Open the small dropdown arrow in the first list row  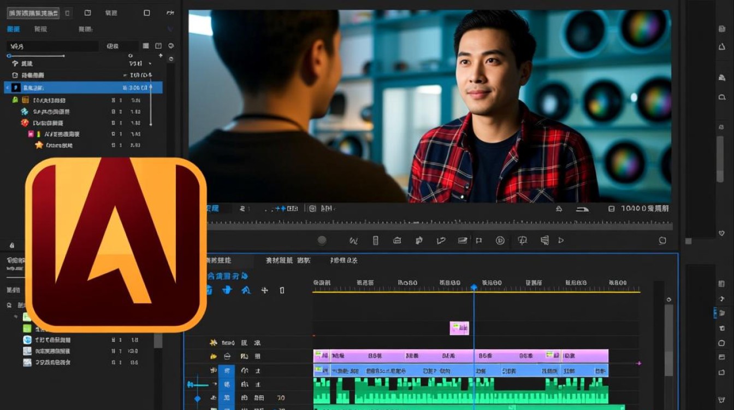(x=149, y=63)
